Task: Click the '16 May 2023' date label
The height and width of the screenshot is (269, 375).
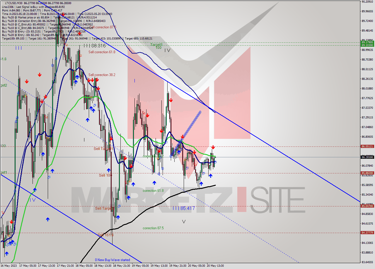Action: pyautogui.click(x=9, y=266)
